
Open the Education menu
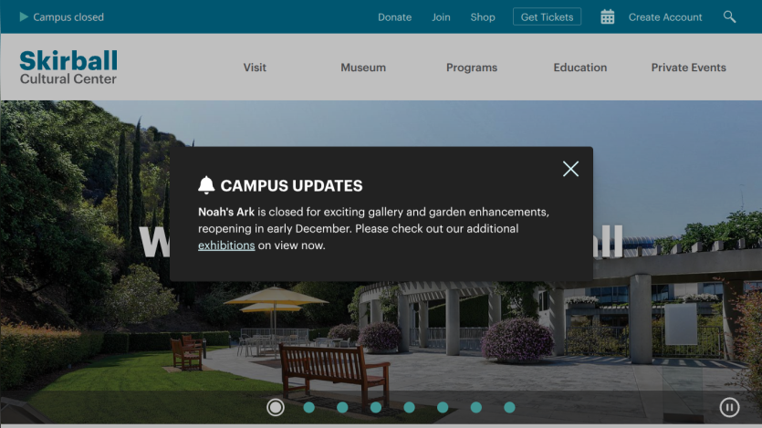[x=579, y=68]
